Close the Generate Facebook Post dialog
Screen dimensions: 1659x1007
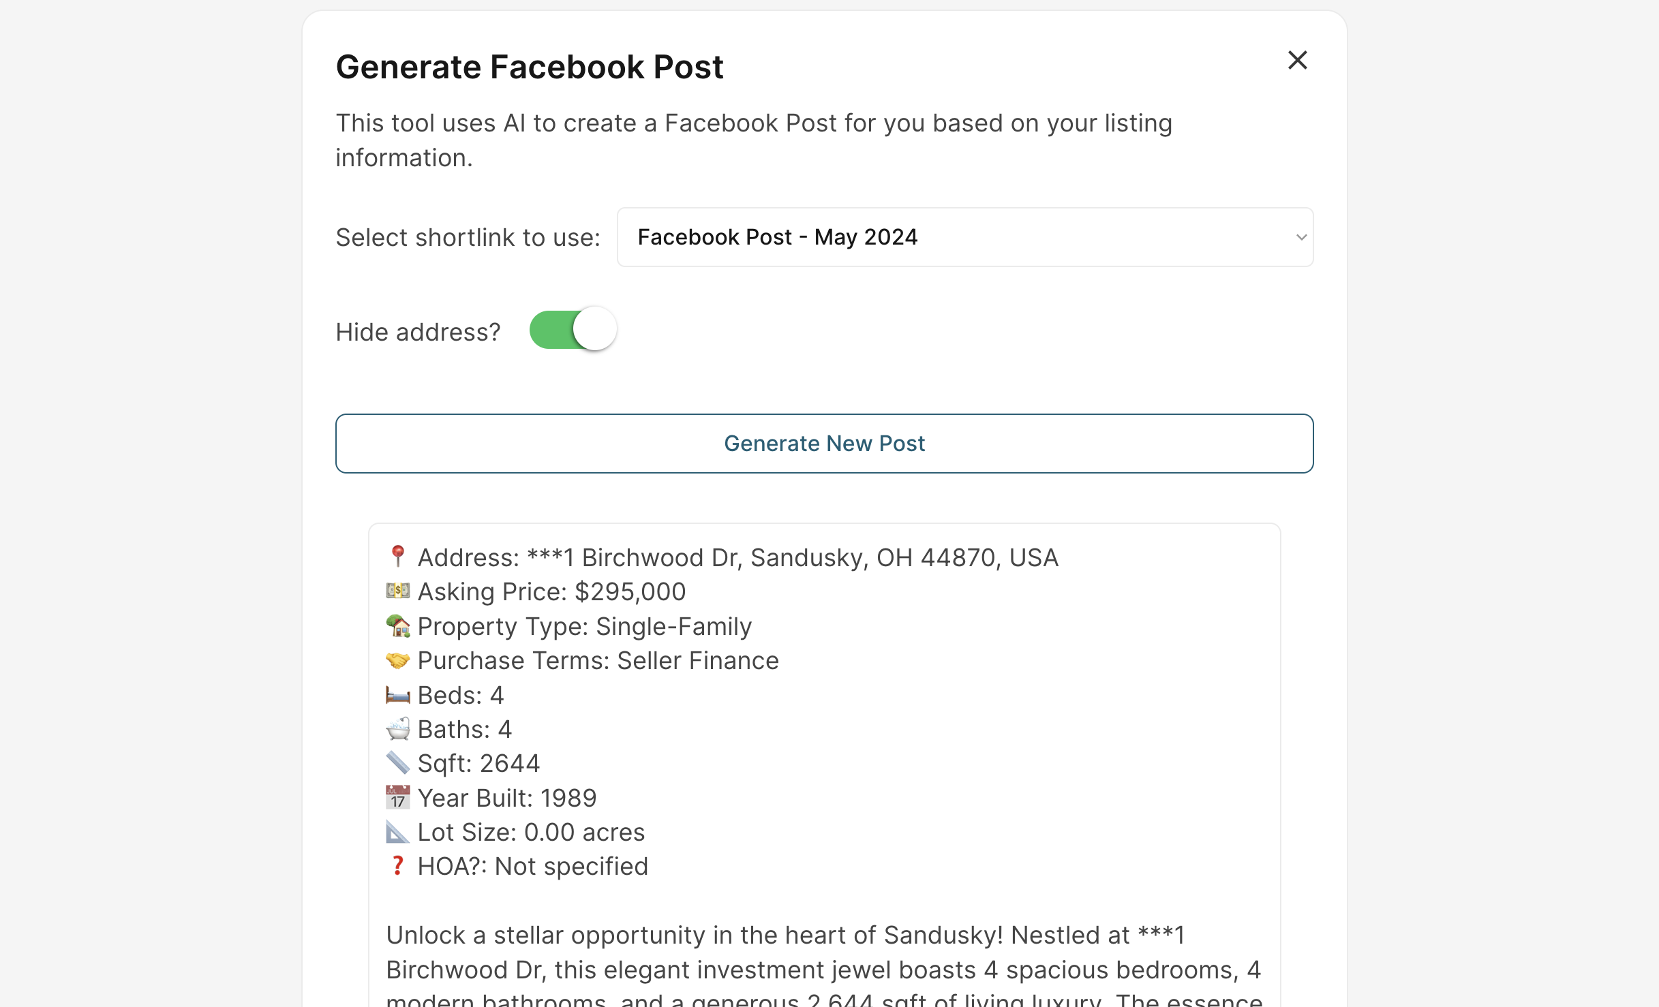click(x=1297, y=61)
